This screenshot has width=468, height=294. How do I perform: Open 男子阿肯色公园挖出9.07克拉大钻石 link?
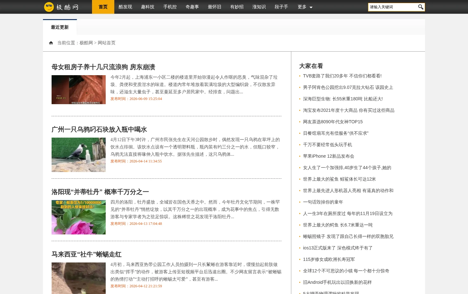pyautogui.click(x=348, y=87)
